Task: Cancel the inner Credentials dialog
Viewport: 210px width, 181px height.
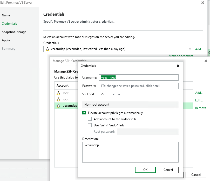Action: click(168, 170)
